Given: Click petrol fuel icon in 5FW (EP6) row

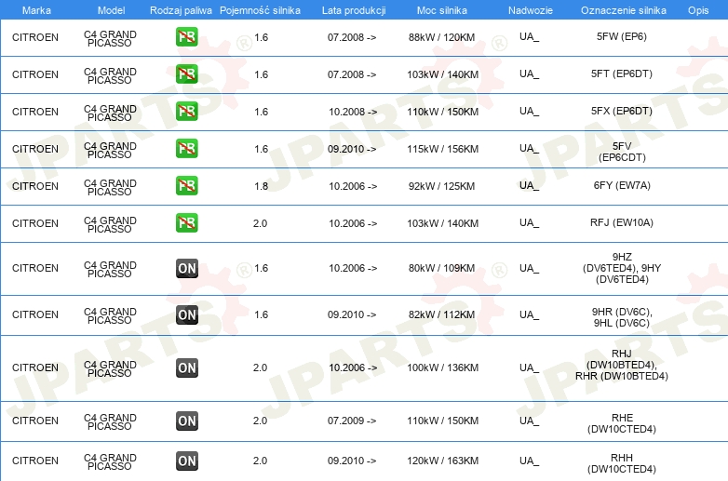Looking at the screenshot, I should point(187,37).
